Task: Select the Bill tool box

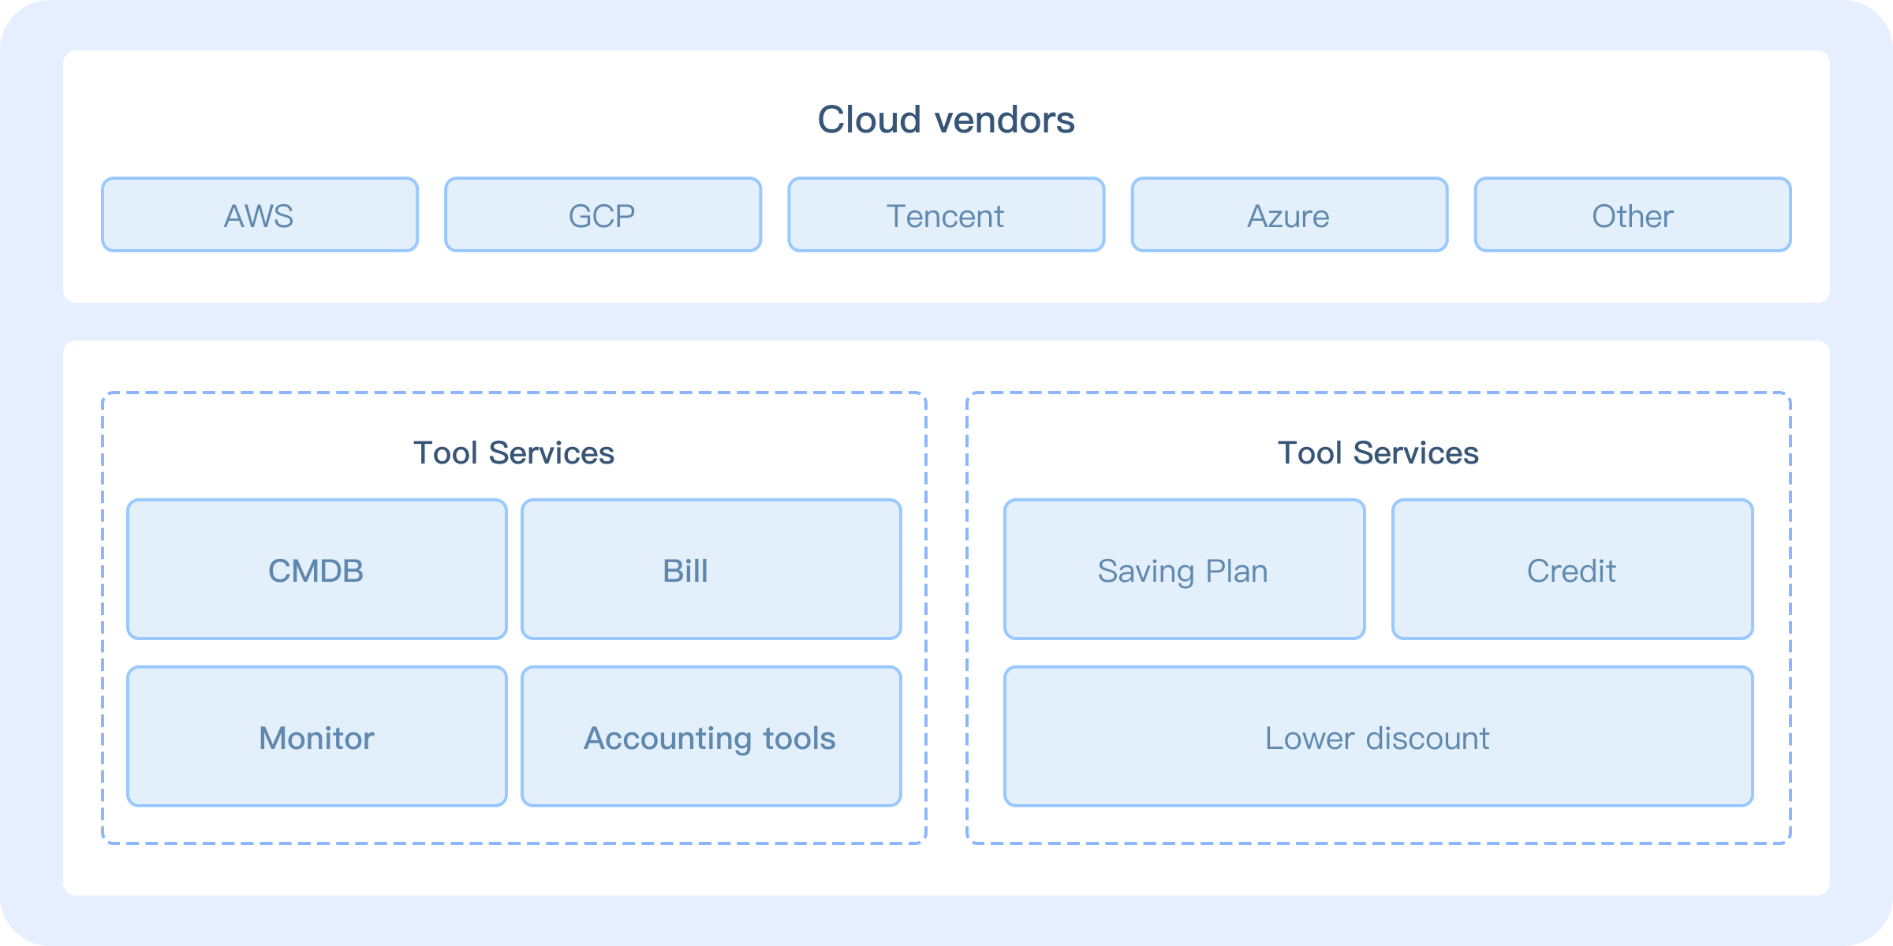Action: point(711,569)
